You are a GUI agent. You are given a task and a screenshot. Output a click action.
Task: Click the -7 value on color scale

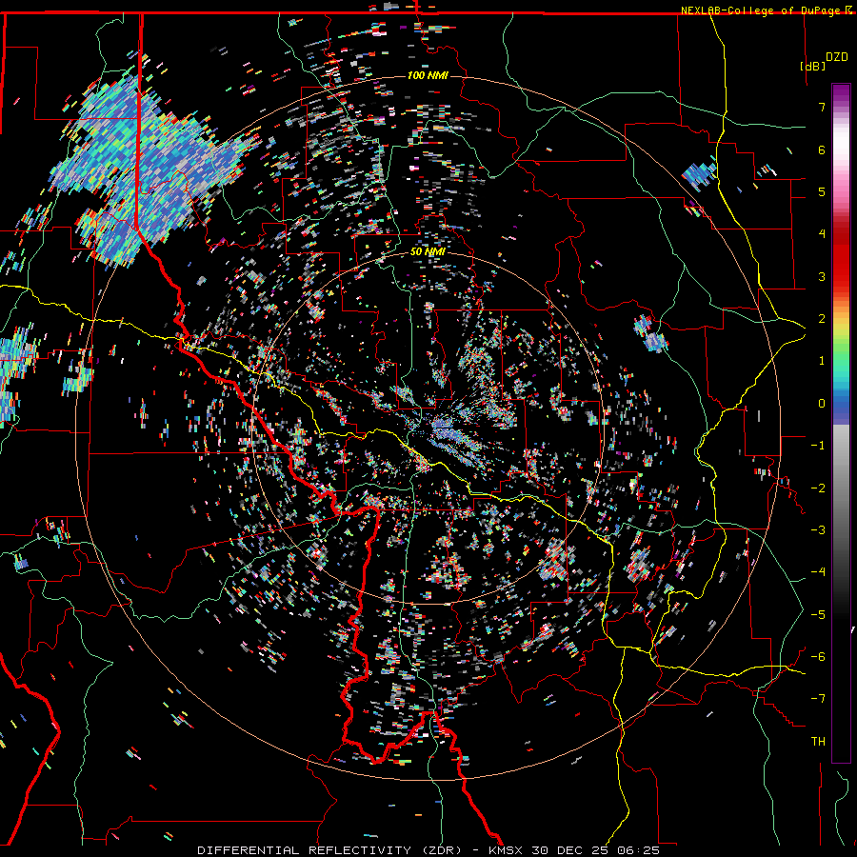(x=818, y=699)
